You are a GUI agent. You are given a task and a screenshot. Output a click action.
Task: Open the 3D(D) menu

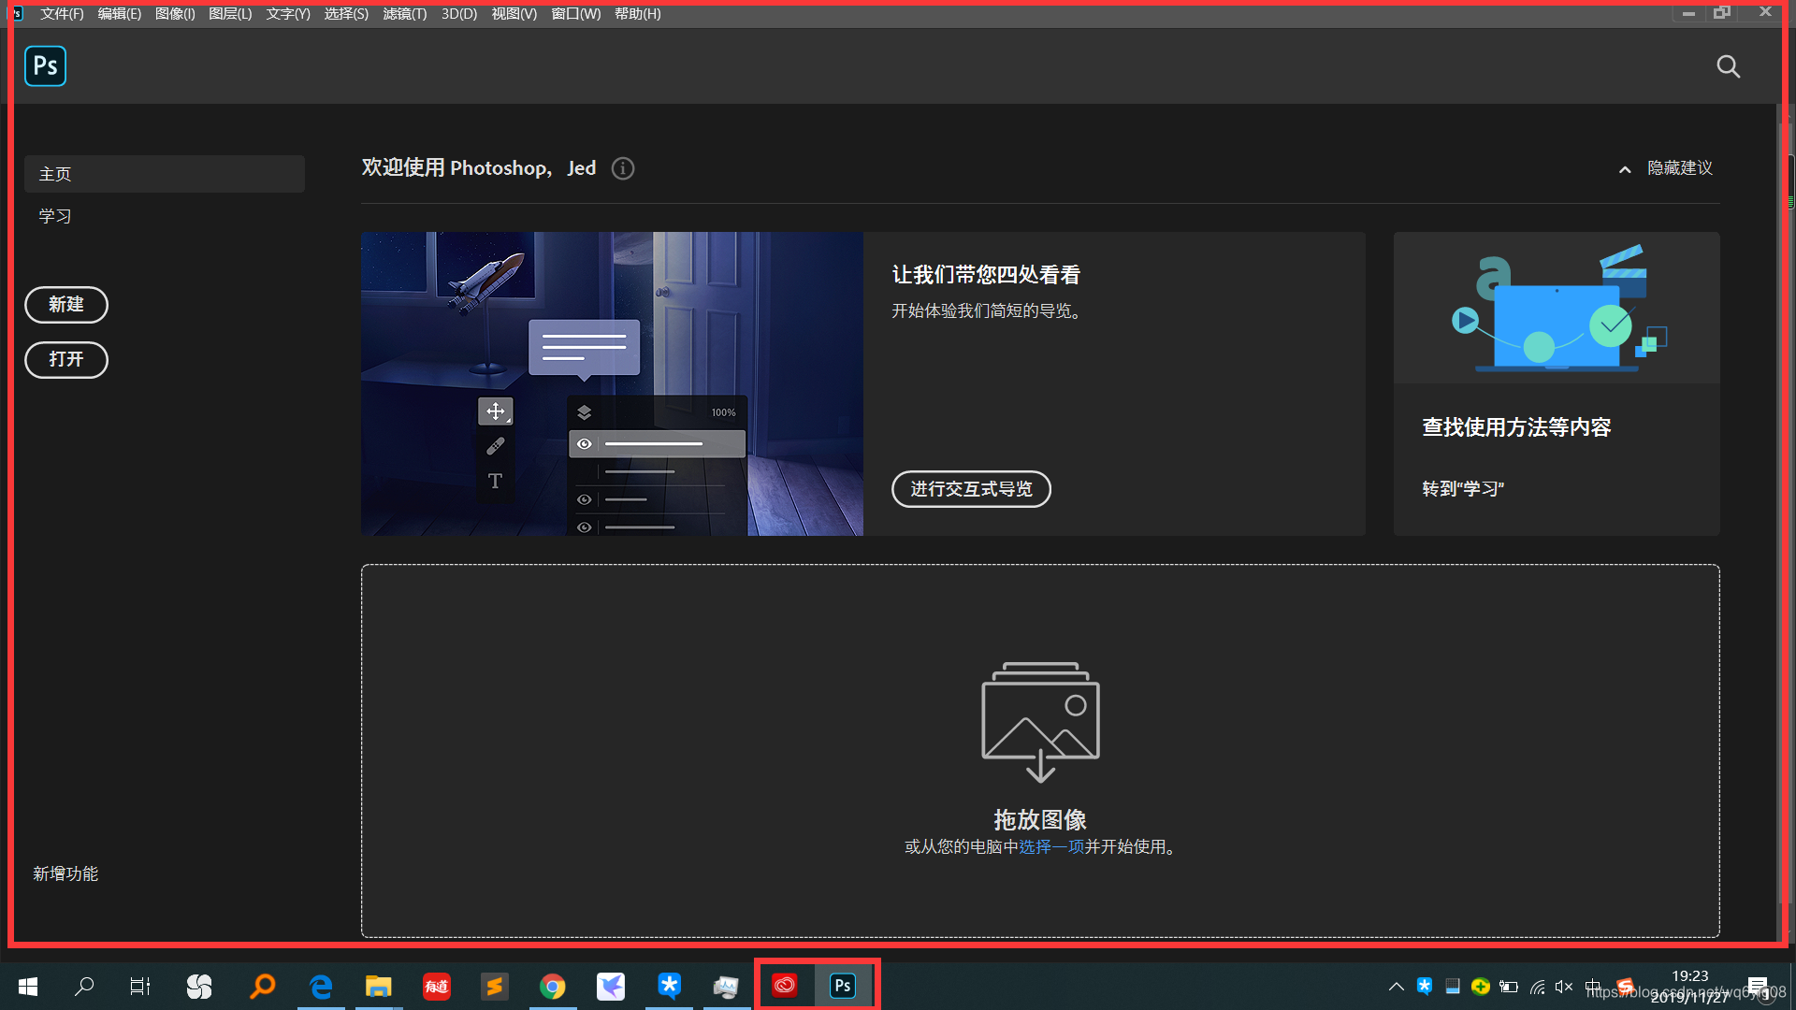point(459,14)
